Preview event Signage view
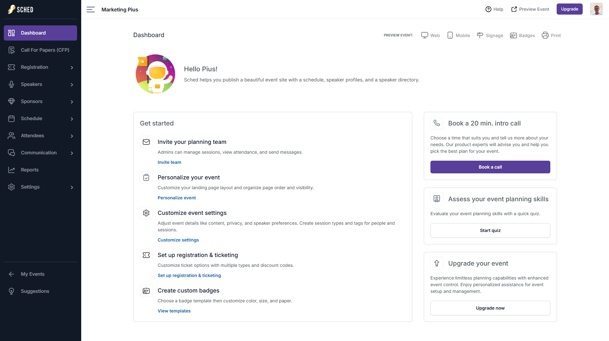The width and height of the screenshot is (609, 341). click(490, 35)
